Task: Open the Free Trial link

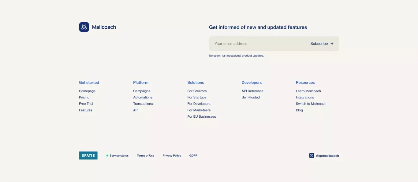Action: [x=86, y=104]
